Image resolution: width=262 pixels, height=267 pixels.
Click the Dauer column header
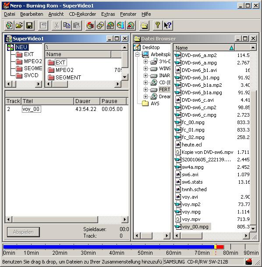click(x=87, y=101)
